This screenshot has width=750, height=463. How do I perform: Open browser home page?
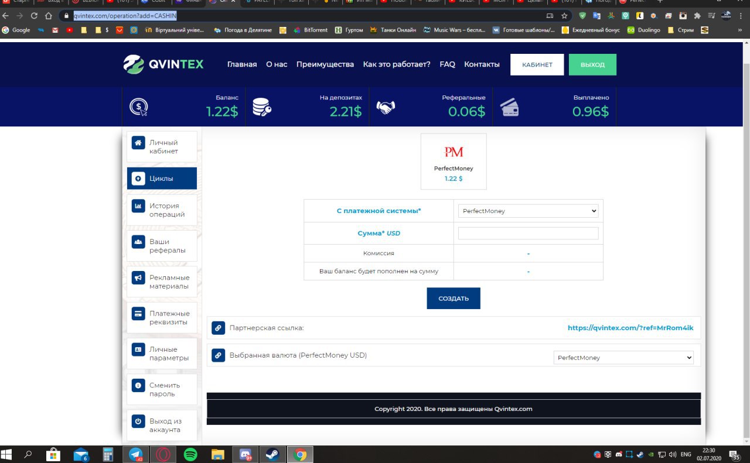click(49, 16)
